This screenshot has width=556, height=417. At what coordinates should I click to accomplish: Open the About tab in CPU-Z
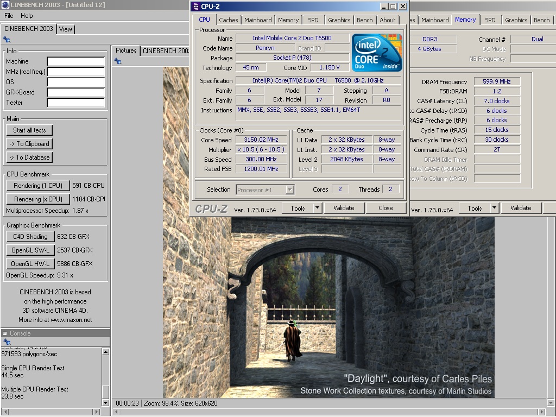(388, 20)
